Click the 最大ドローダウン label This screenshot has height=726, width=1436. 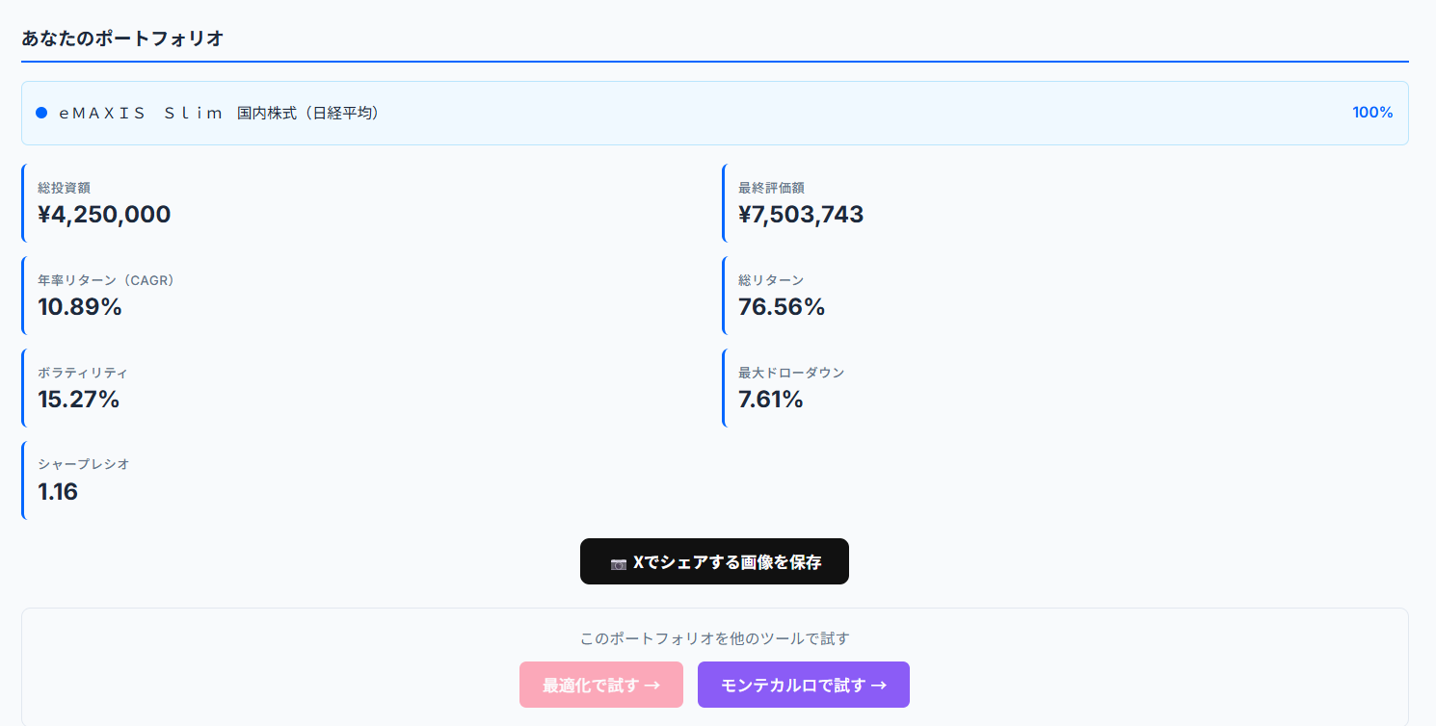[x=790, y=373]
